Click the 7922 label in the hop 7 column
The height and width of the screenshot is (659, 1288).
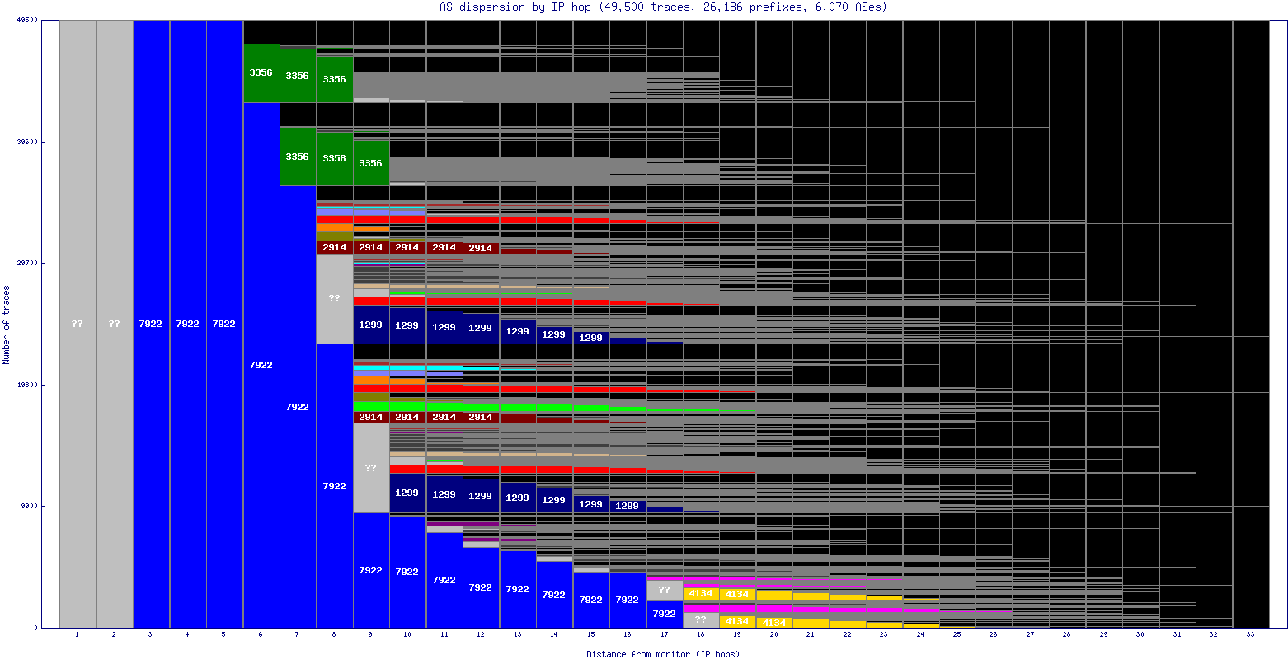click(x=297, y=407)
